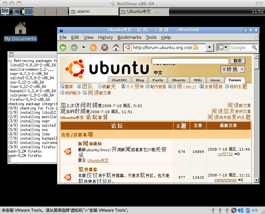Open the View menu
The width and height of the screenshot is (265, 214).
[88, 37]
